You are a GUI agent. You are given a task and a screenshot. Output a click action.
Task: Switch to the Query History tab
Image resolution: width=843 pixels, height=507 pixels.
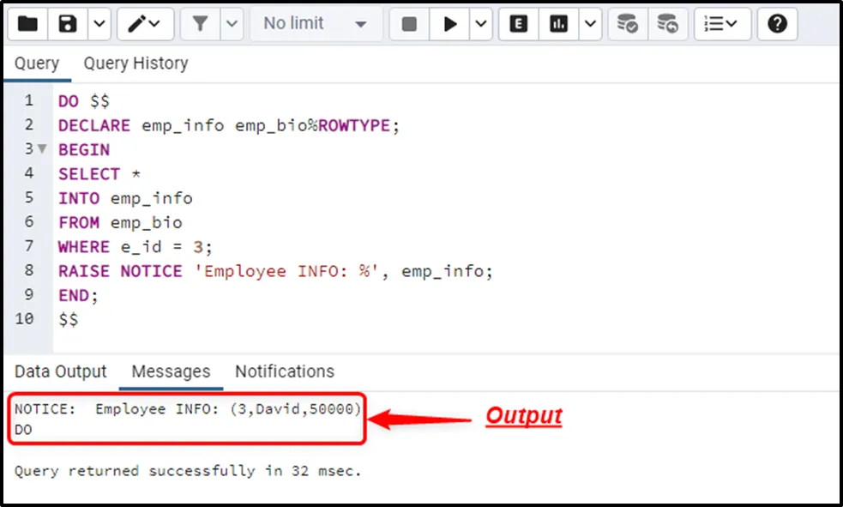click(x=135, y=63)
